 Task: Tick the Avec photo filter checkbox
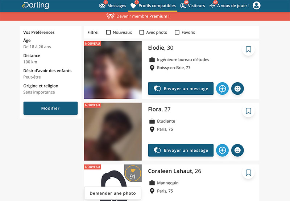142,32
